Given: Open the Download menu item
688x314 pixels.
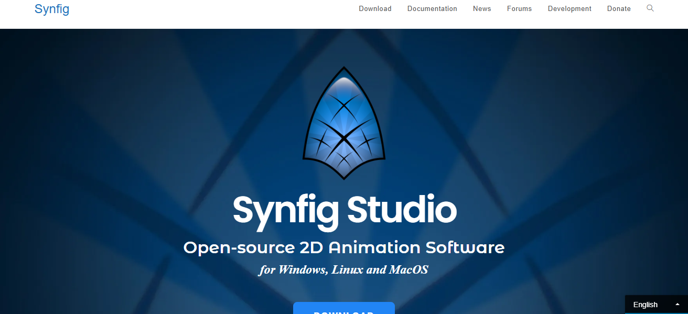Looking at the screenshot, I should (375, 8).
